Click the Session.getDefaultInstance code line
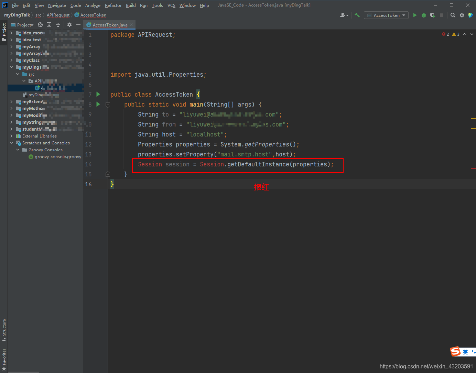 click(236, 164)
